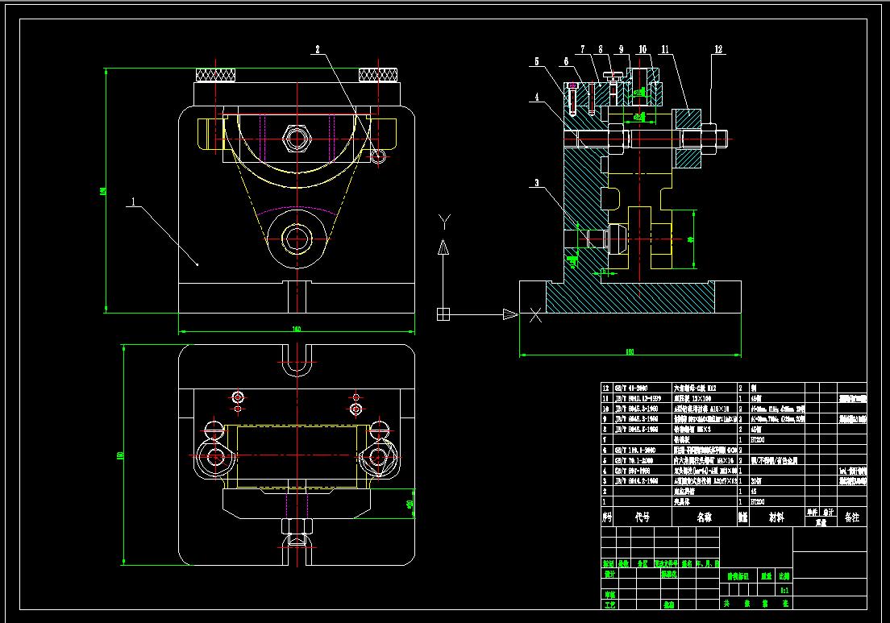Click the 分区 title block label
890x623 pixels.
pos(642,564)
